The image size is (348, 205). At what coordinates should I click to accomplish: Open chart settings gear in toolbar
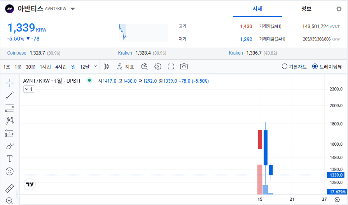tap(157, 67)
